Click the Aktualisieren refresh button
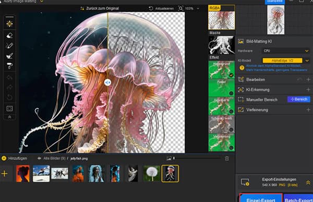Viewport: 313px width, 202px height. tap(161, 8)
